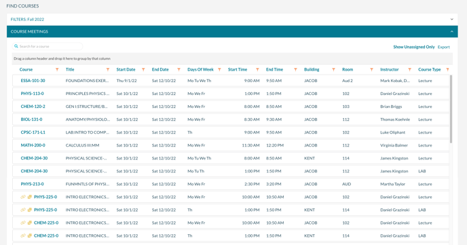Select instructor Mark Kobak cell
Viewport: 467px width, 245px height.
coord(395,81)
